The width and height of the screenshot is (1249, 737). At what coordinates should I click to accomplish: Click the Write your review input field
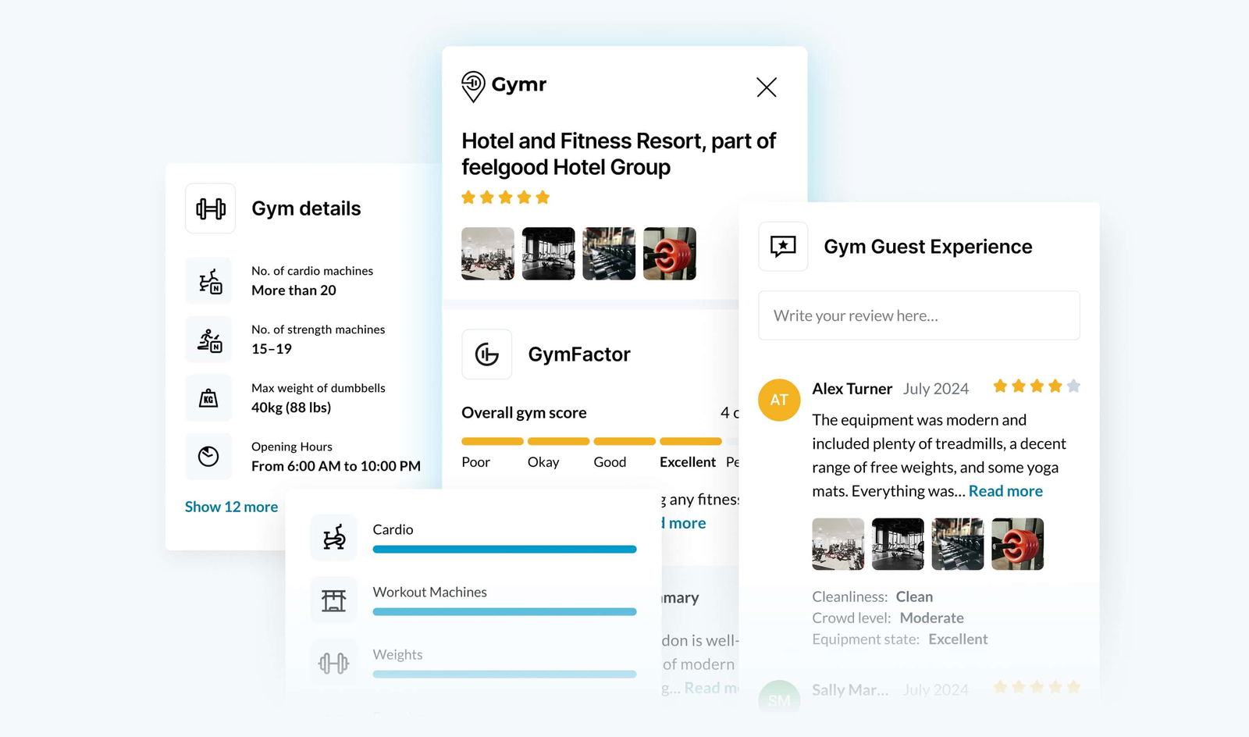pyautogui.click(x=919, y=315)
